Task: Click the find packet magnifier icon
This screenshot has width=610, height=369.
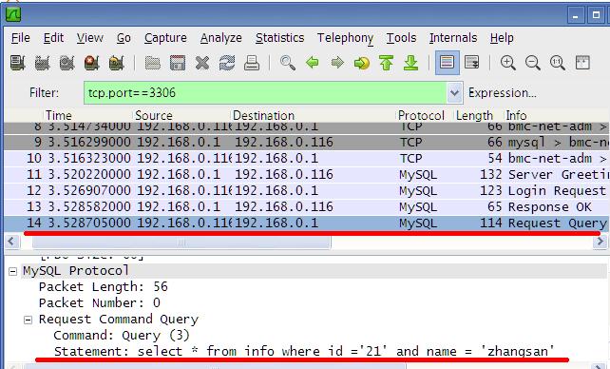Action: 288,62
